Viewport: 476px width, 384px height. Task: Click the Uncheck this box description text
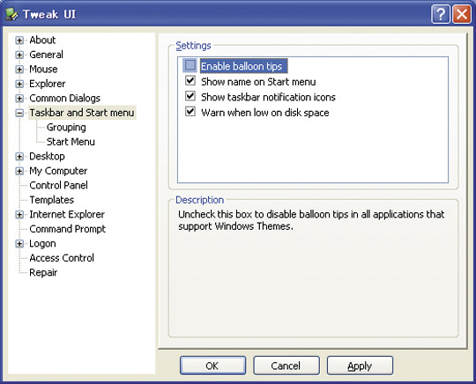(311, 220)
